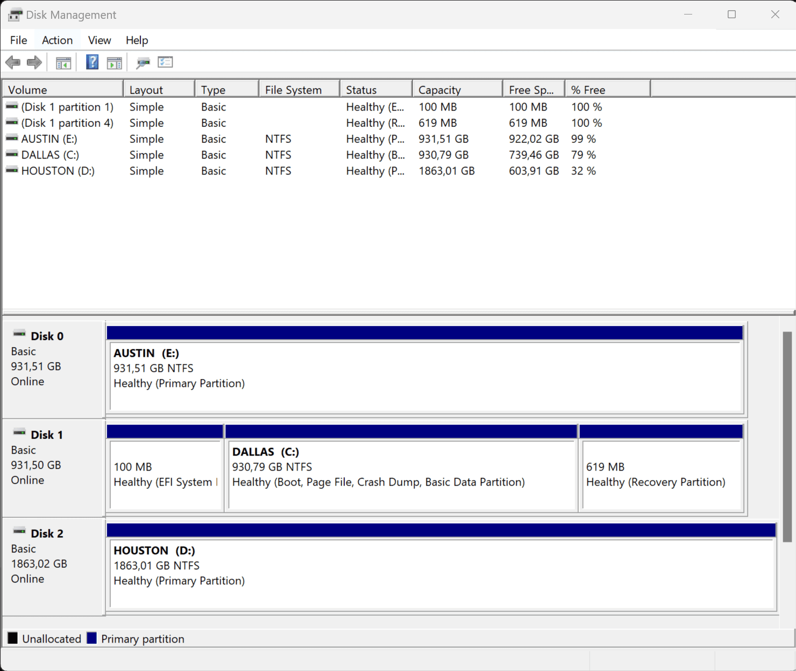Select the AUSTIN (E:) partition block on Disk 0

[425, 370]
